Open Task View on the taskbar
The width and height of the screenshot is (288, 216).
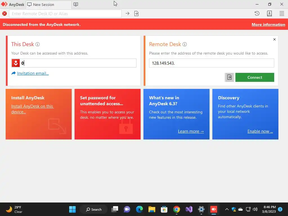115,209
